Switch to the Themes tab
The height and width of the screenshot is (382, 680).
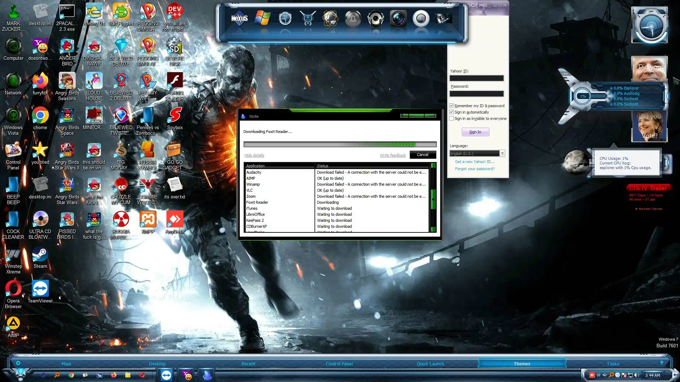[522, 364]
